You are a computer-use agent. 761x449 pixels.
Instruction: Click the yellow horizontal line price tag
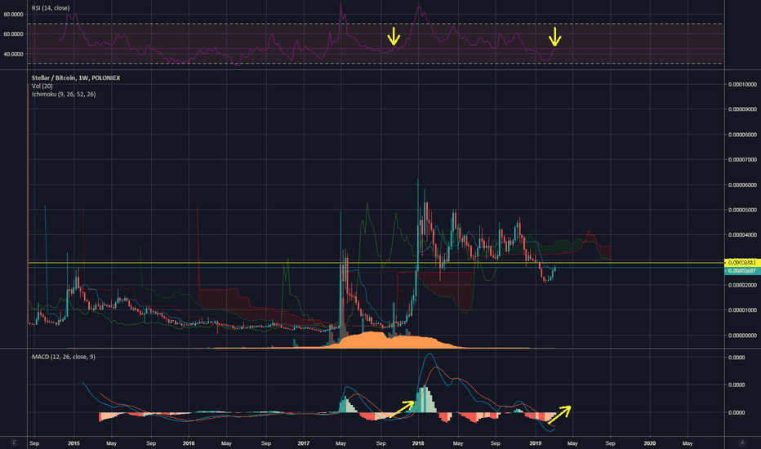tap(741, 263)
